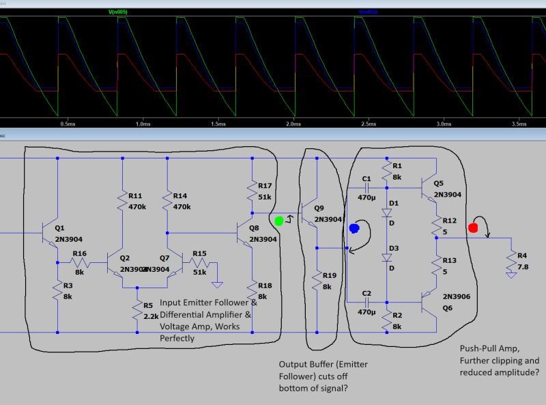Click the green annotation dot near Q9
546x405 pixels.
coord(278,220)
